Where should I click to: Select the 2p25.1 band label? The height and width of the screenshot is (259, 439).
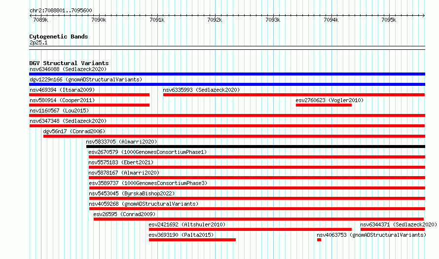pos(38,42)
